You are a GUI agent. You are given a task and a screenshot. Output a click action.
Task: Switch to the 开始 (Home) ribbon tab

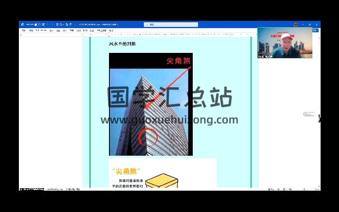click(31, 30)
